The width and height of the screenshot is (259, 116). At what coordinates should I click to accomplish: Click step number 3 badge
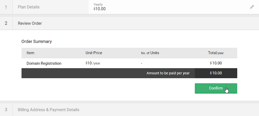tap(6, 110)
